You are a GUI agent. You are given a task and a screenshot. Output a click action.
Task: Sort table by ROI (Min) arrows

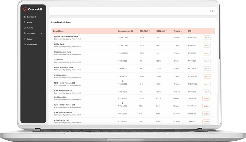tap(150, 31)
